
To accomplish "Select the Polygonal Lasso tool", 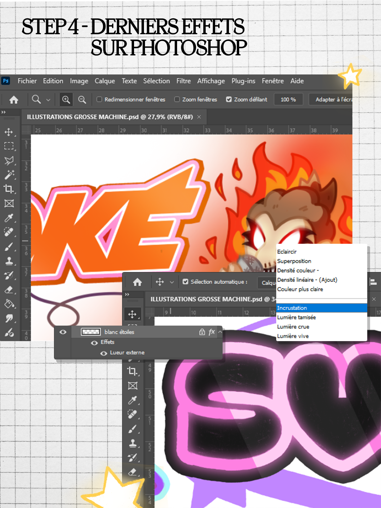I will tap(9, 161).
